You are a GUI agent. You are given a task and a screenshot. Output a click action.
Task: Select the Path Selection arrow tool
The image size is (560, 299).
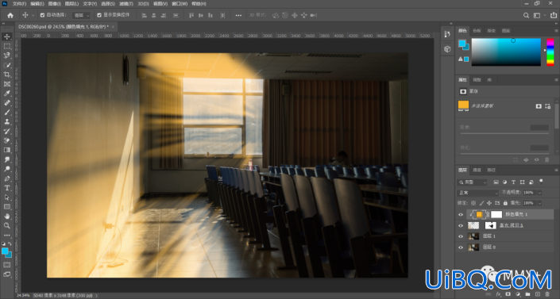[x=7, y=197]
